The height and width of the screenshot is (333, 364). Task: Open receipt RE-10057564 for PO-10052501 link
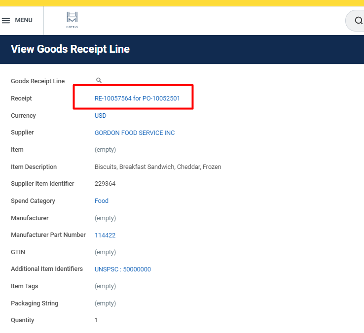click(137, 99)
